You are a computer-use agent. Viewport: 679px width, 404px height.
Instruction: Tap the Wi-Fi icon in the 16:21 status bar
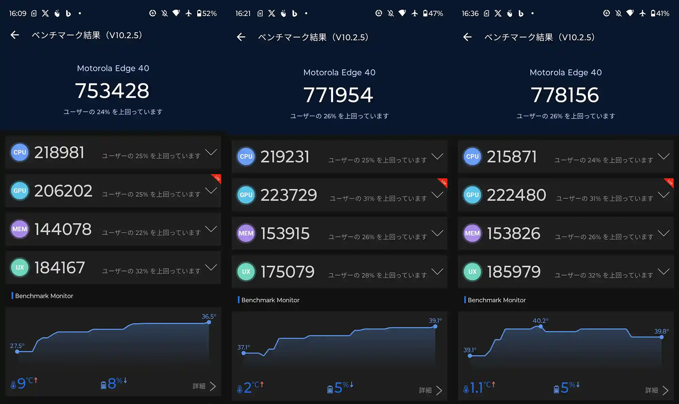point(402,13)
